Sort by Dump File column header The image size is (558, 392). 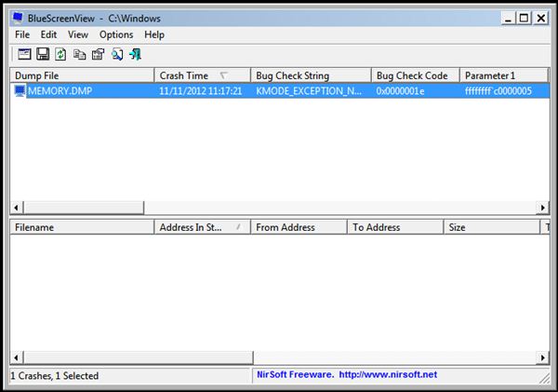click(82, 75)
